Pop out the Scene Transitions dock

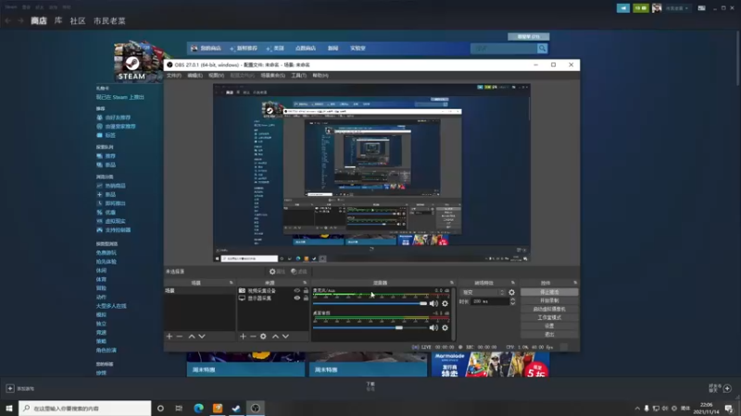(513, 283)
